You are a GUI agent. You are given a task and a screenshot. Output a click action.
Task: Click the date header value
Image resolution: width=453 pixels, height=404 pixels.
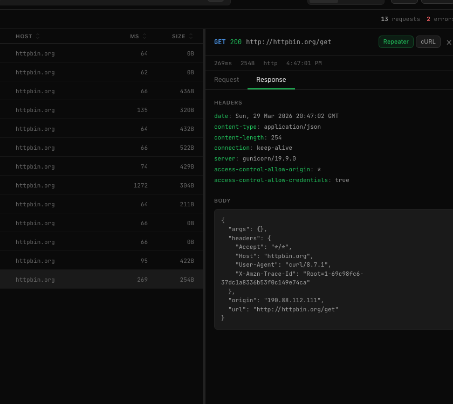coord(287,116)
